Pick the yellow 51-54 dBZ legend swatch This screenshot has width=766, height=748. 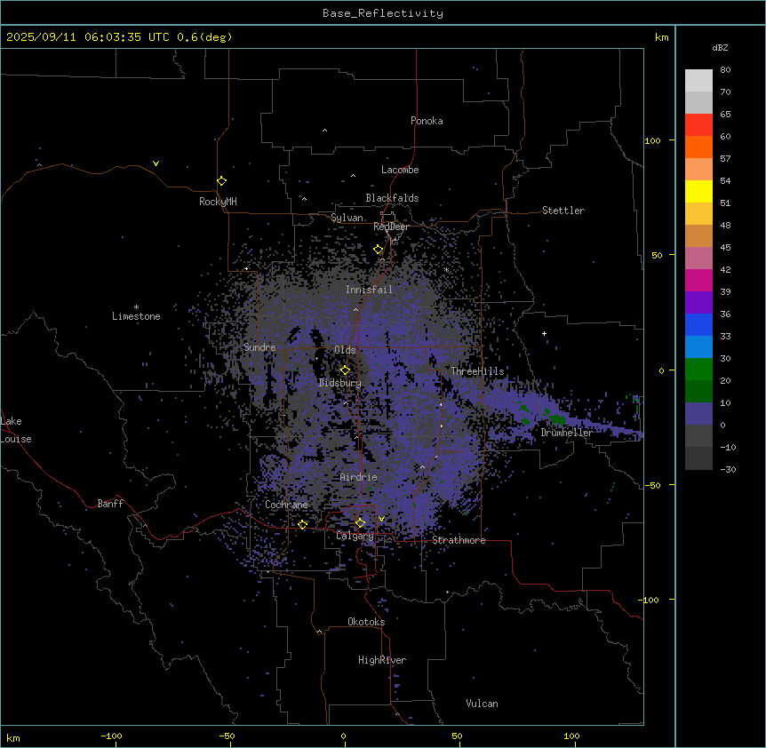pos(698,191)
